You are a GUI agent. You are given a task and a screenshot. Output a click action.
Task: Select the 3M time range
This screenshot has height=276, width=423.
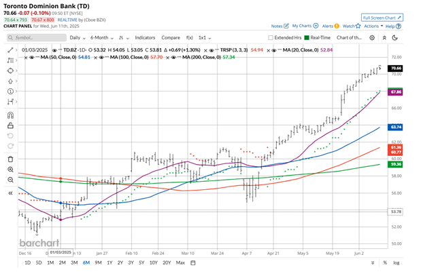pos(74,263)
